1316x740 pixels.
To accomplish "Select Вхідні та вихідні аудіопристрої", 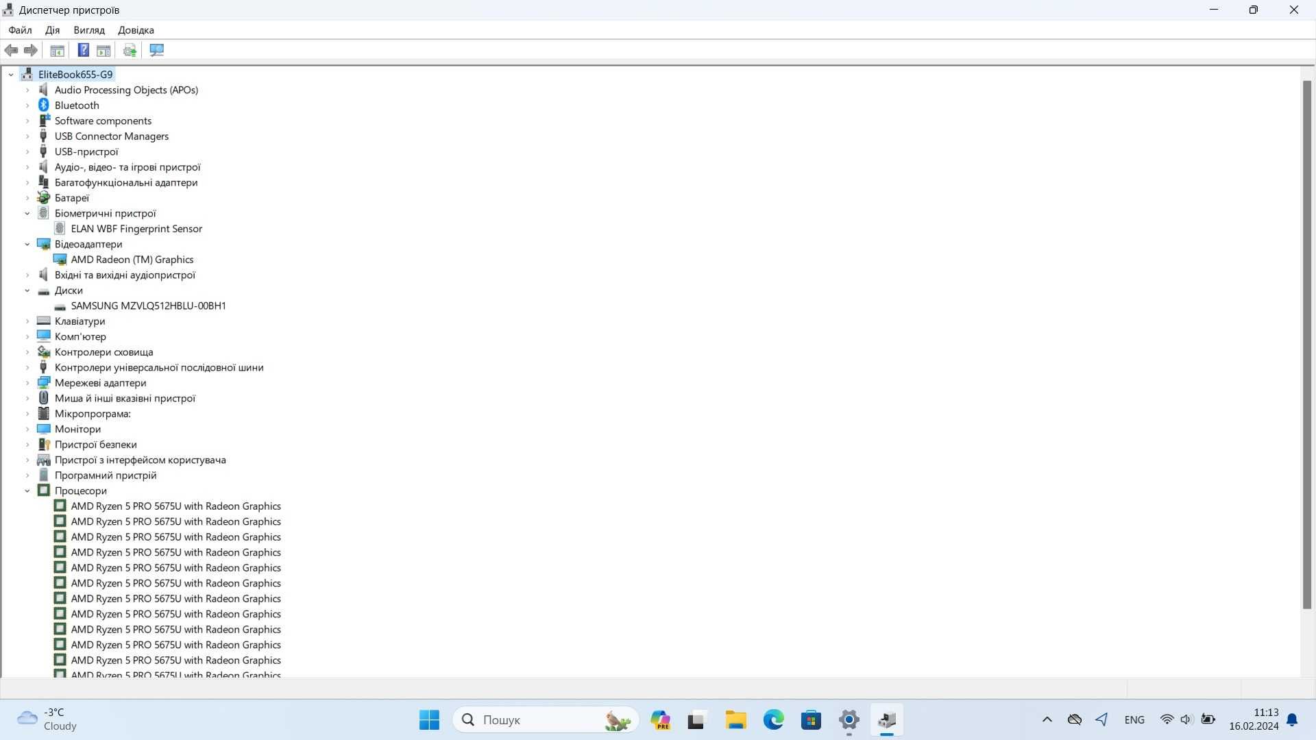I will pos(125,275).
